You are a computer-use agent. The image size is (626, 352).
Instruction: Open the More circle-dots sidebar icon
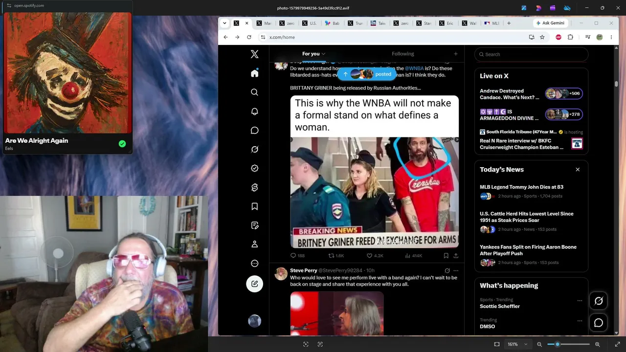pos(254,264)
